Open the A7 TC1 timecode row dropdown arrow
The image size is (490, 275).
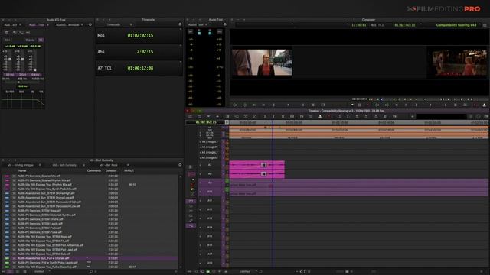coord(181,62)
